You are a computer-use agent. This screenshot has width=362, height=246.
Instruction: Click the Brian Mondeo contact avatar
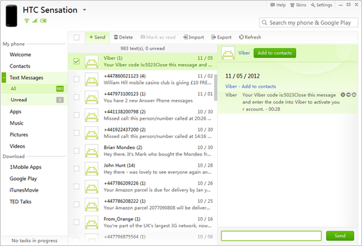point(92,151)
